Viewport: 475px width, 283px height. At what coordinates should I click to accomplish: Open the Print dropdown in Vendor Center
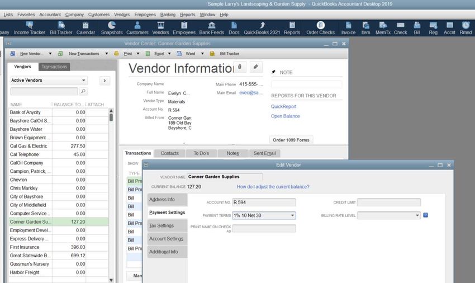coord(138,54)
